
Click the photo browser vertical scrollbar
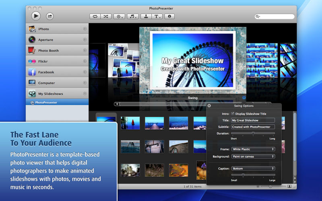(x=295, y=136)
